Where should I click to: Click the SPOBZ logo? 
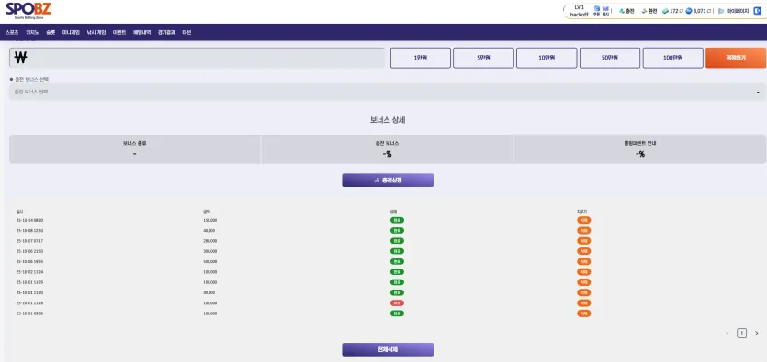click(28, 10)
